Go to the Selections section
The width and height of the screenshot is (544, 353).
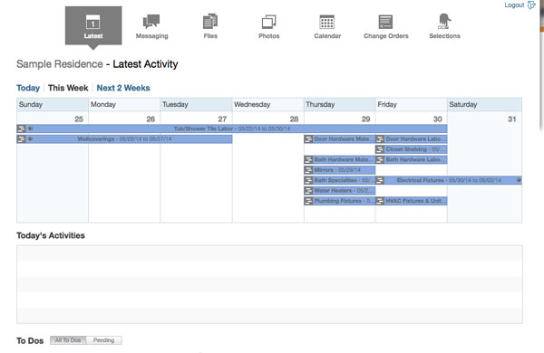pyautogui.click(x=444, y=26)
